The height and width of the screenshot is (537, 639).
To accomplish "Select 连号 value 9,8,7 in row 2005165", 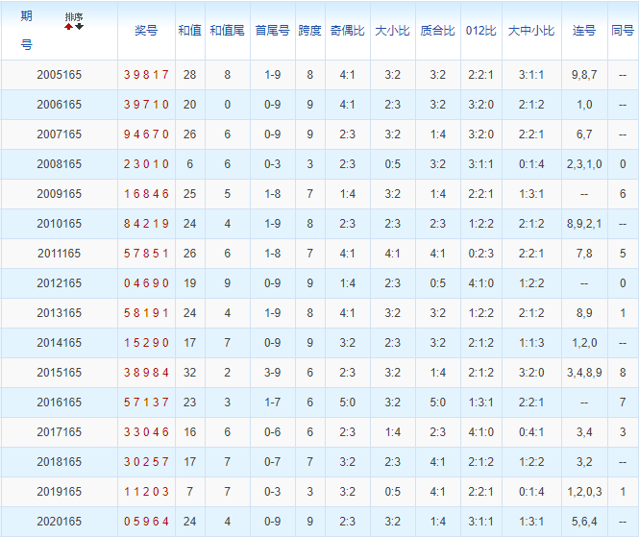I will click(584, 75).
